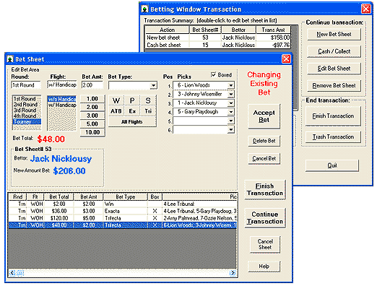Select the highlighted $48.00 Trifecta row
The width and height of the screenshot is (377, 286).
123,225
